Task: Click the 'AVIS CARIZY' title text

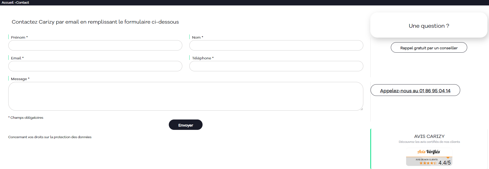Action: [429, 136]
